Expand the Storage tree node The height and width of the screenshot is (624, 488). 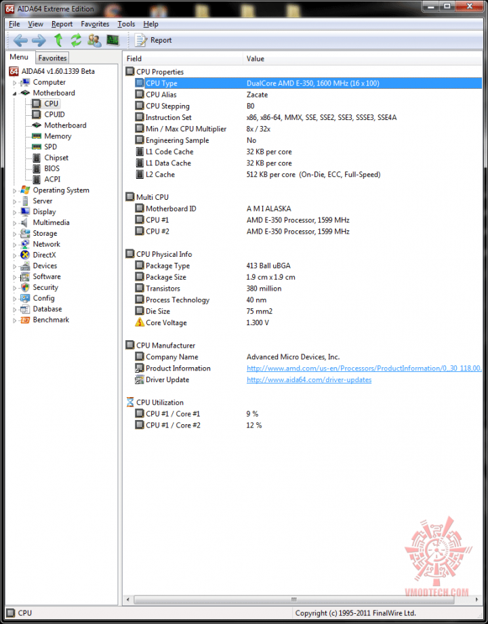pos(15,234)
